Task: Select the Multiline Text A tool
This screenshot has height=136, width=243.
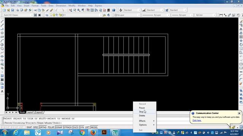Action: pos(2,91)
